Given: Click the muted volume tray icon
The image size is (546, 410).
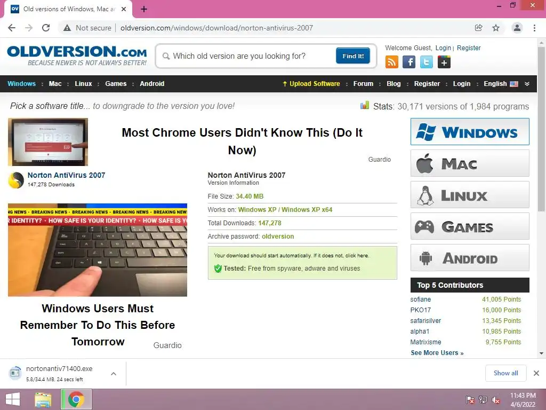Looking at the screenshot, I should point(496,400).
